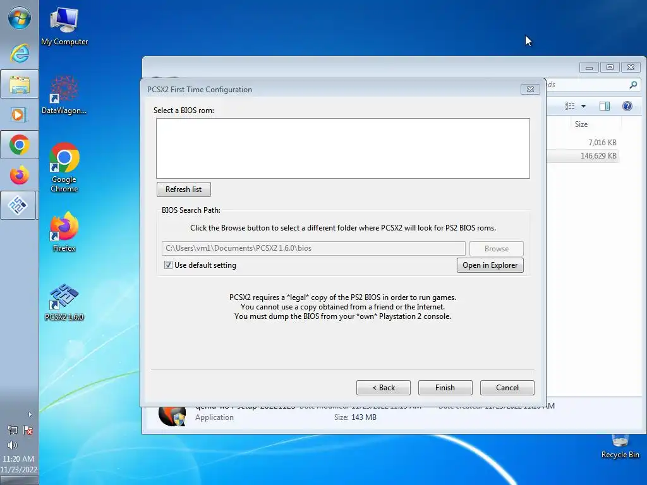647x485 pixels.
Task: Open Firefox from the taskbar
Action: (19, 176)
